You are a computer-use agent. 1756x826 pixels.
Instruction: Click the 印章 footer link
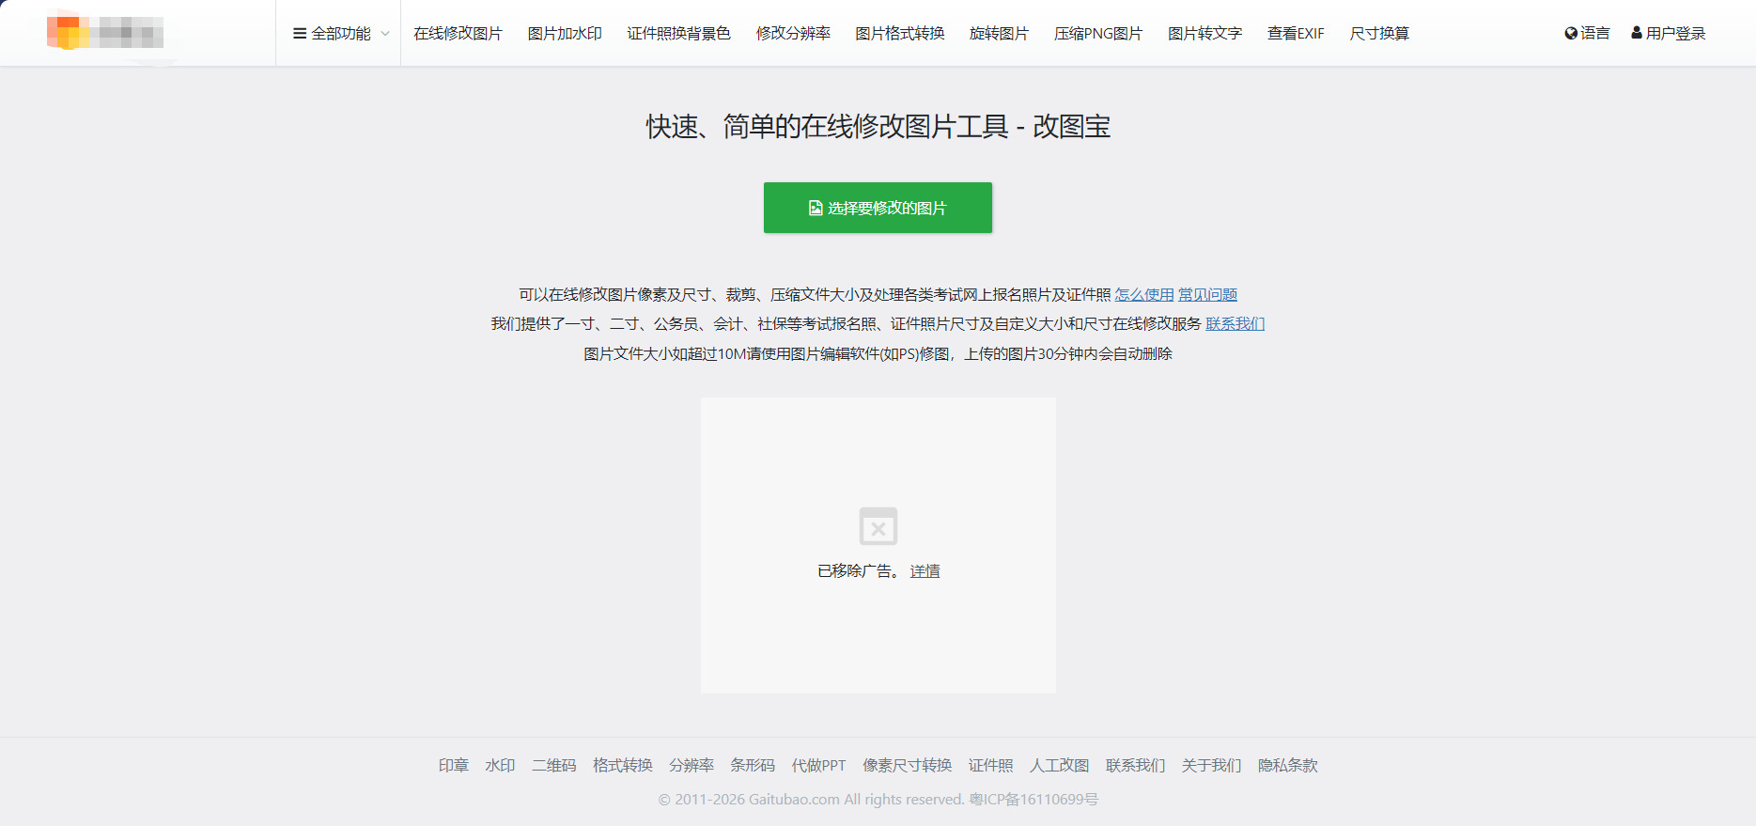[x=454, y=766]
